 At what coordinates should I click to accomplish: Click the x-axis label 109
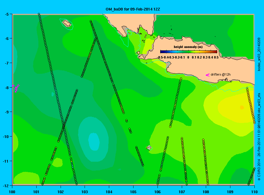click(x=230, y=192)
